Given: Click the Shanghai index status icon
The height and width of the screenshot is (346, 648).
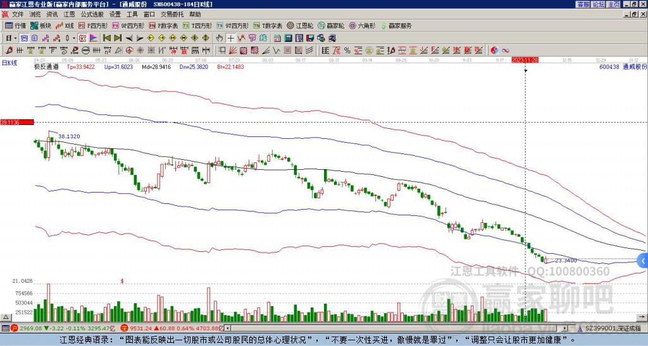Looking at the screenshot, I should [15, 328].
